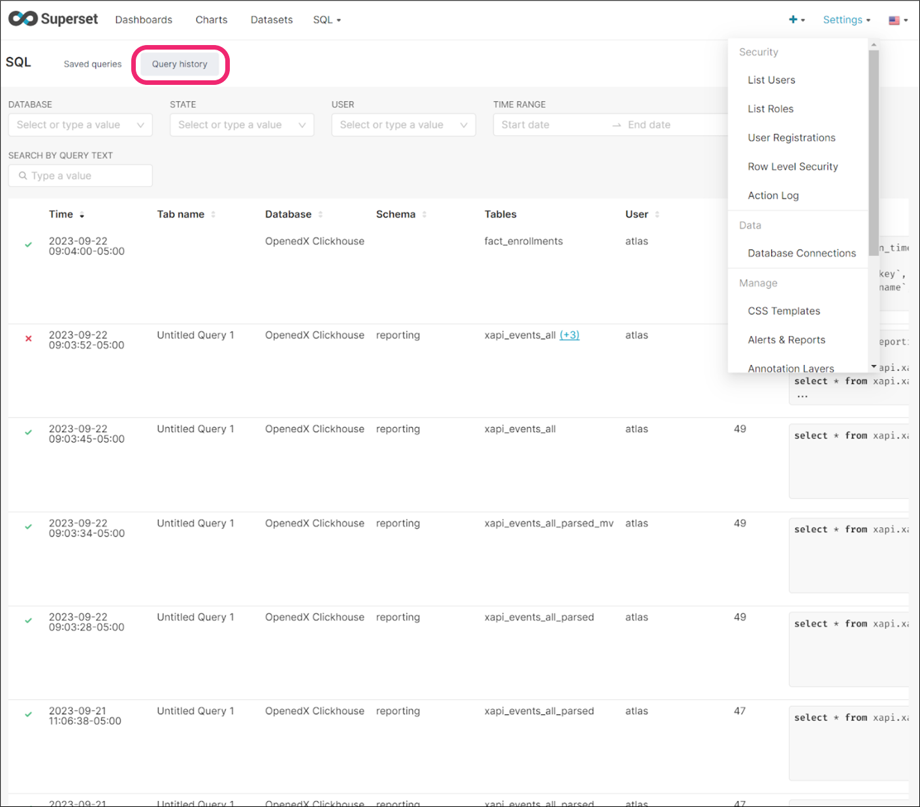Click the fact_enrollments table cell
This screenshot has width=920, height=807.
click(x=524, y=241)
